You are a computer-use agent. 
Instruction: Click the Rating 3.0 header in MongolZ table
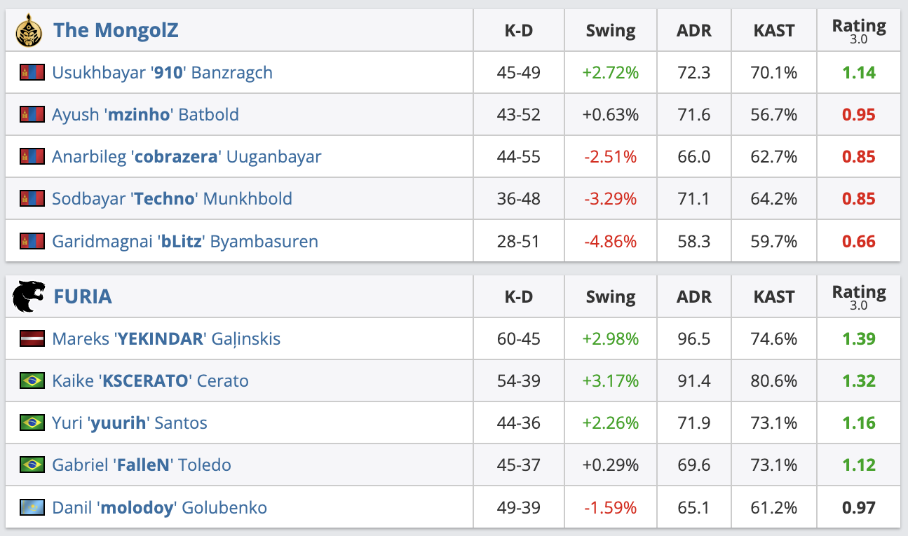(x=858, y=30)
